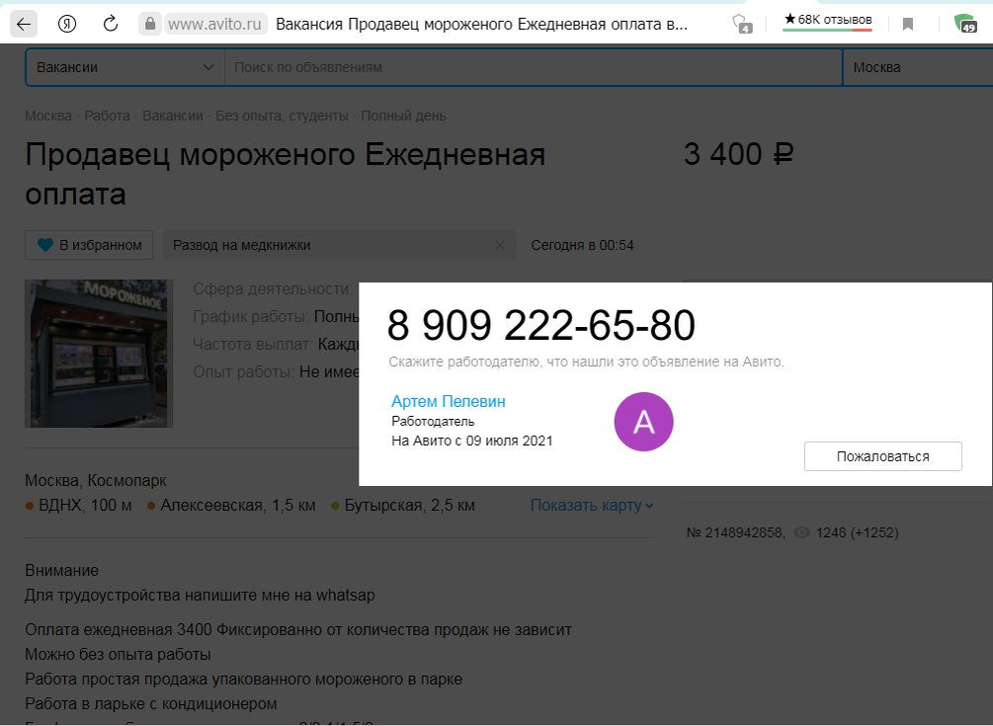Go back with the browser back arrow
This screenshot has width=993, height=726.
[x=24, y=24]
